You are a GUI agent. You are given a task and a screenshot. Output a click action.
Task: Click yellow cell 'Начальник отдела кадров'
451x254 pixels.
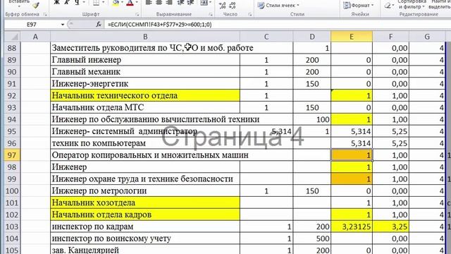pos(145,214)
